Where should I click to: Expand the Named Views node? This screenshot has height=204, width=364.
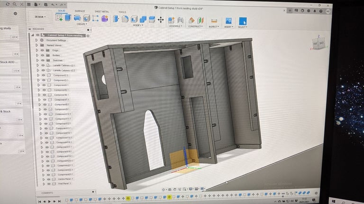(x=36, y=45)
